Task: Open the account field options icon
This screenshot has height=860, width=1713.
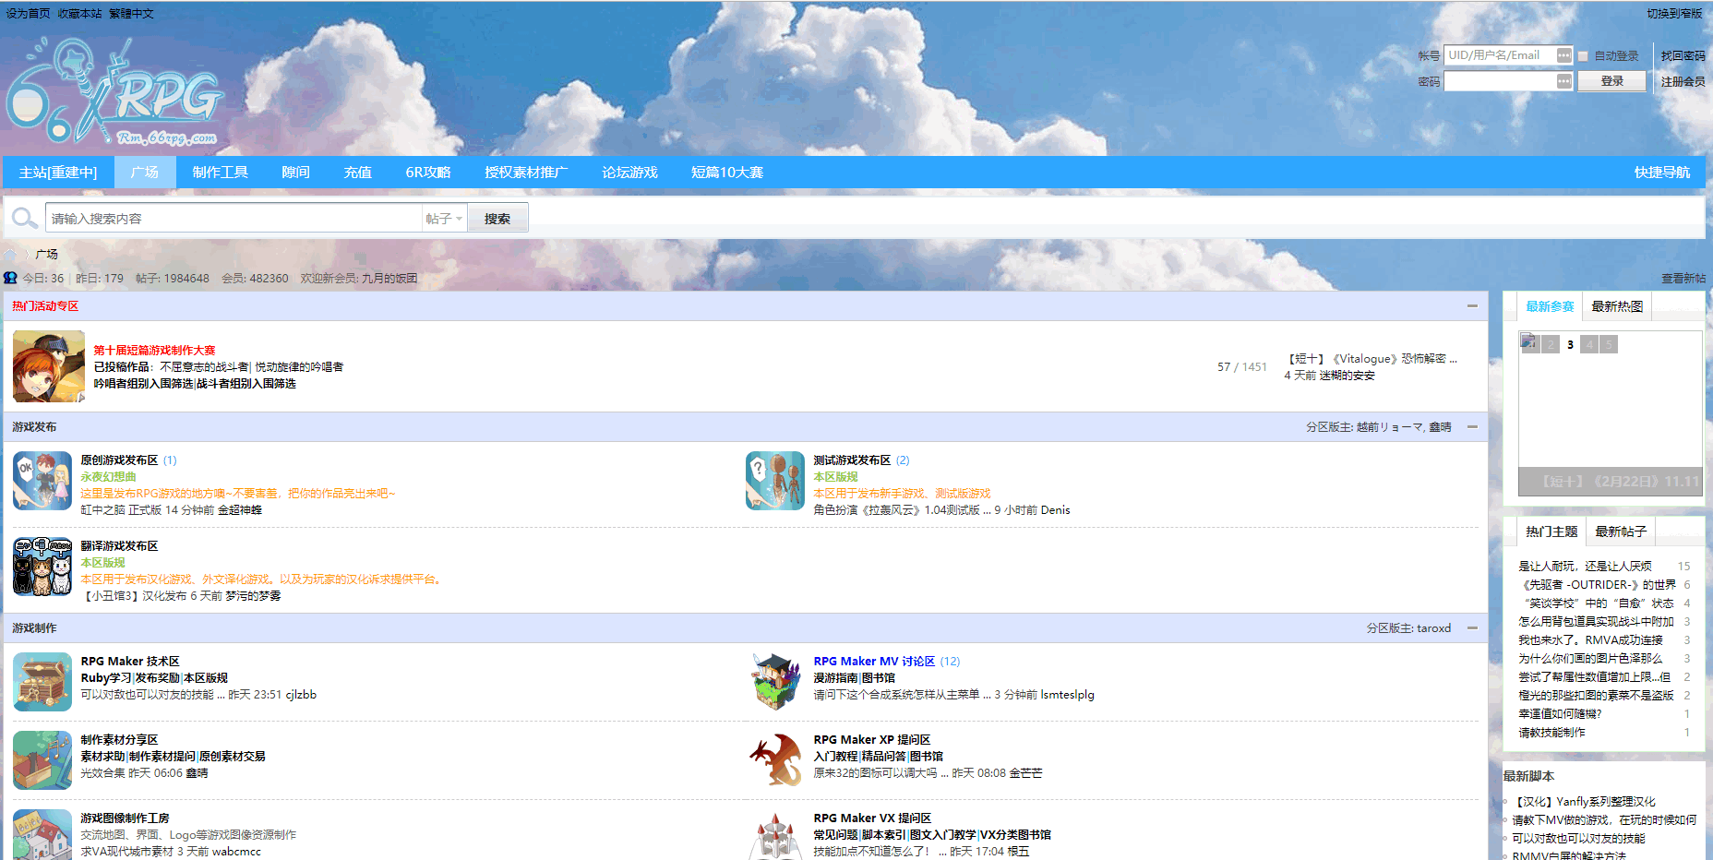Action: 1563,55
